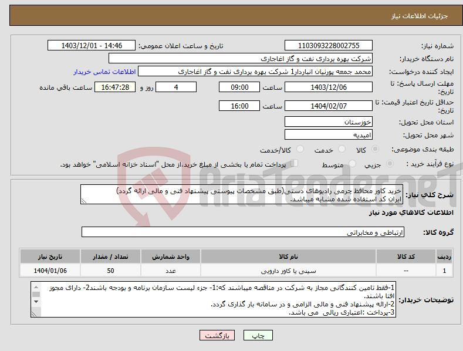Image resolution: width=463 pixels, height=351 pixels.
Task: Click the scroll down arrow in buyer notes
Action: click(36, 301)
